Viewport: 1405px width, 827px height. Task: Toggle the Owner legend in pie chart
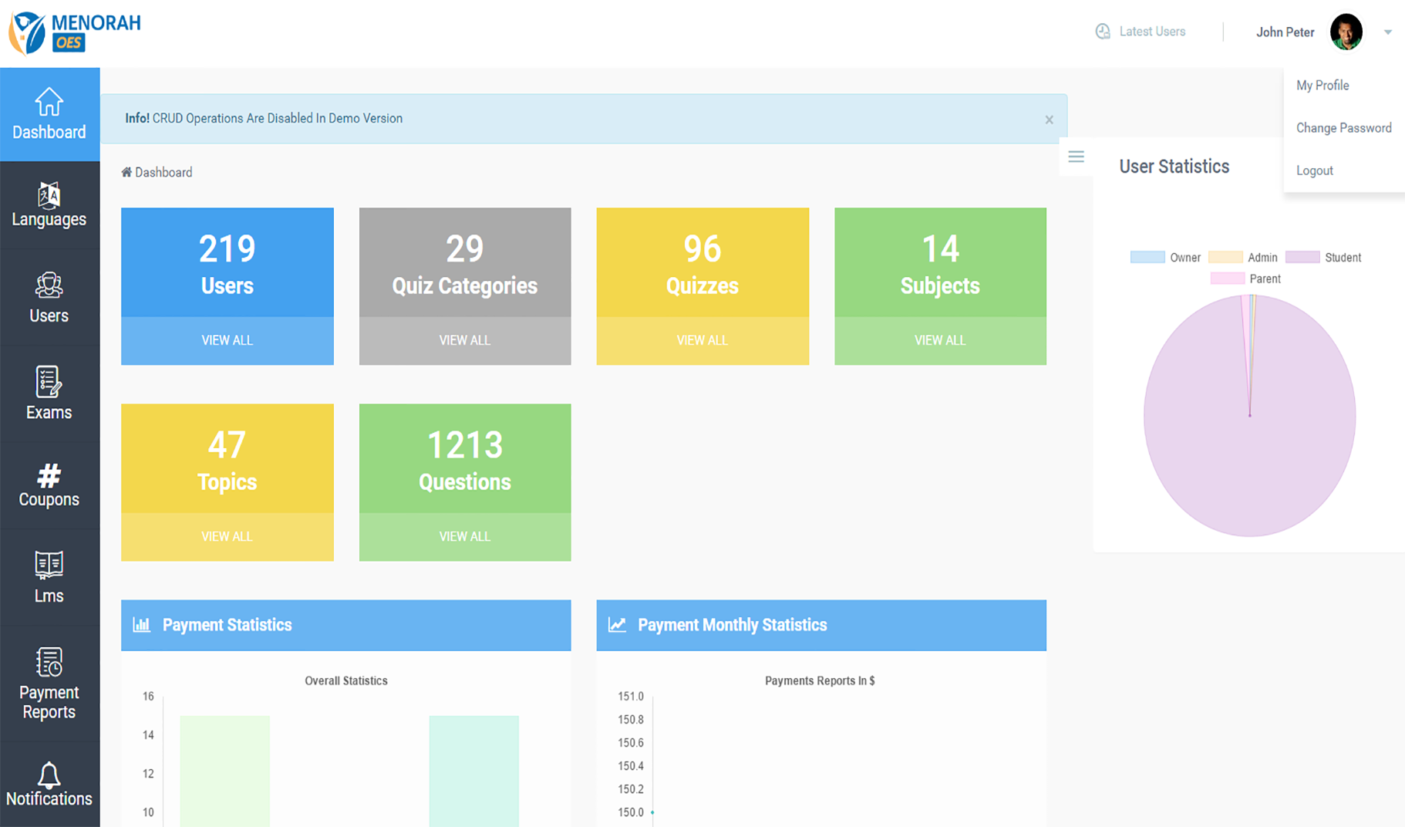(1147, 258)
